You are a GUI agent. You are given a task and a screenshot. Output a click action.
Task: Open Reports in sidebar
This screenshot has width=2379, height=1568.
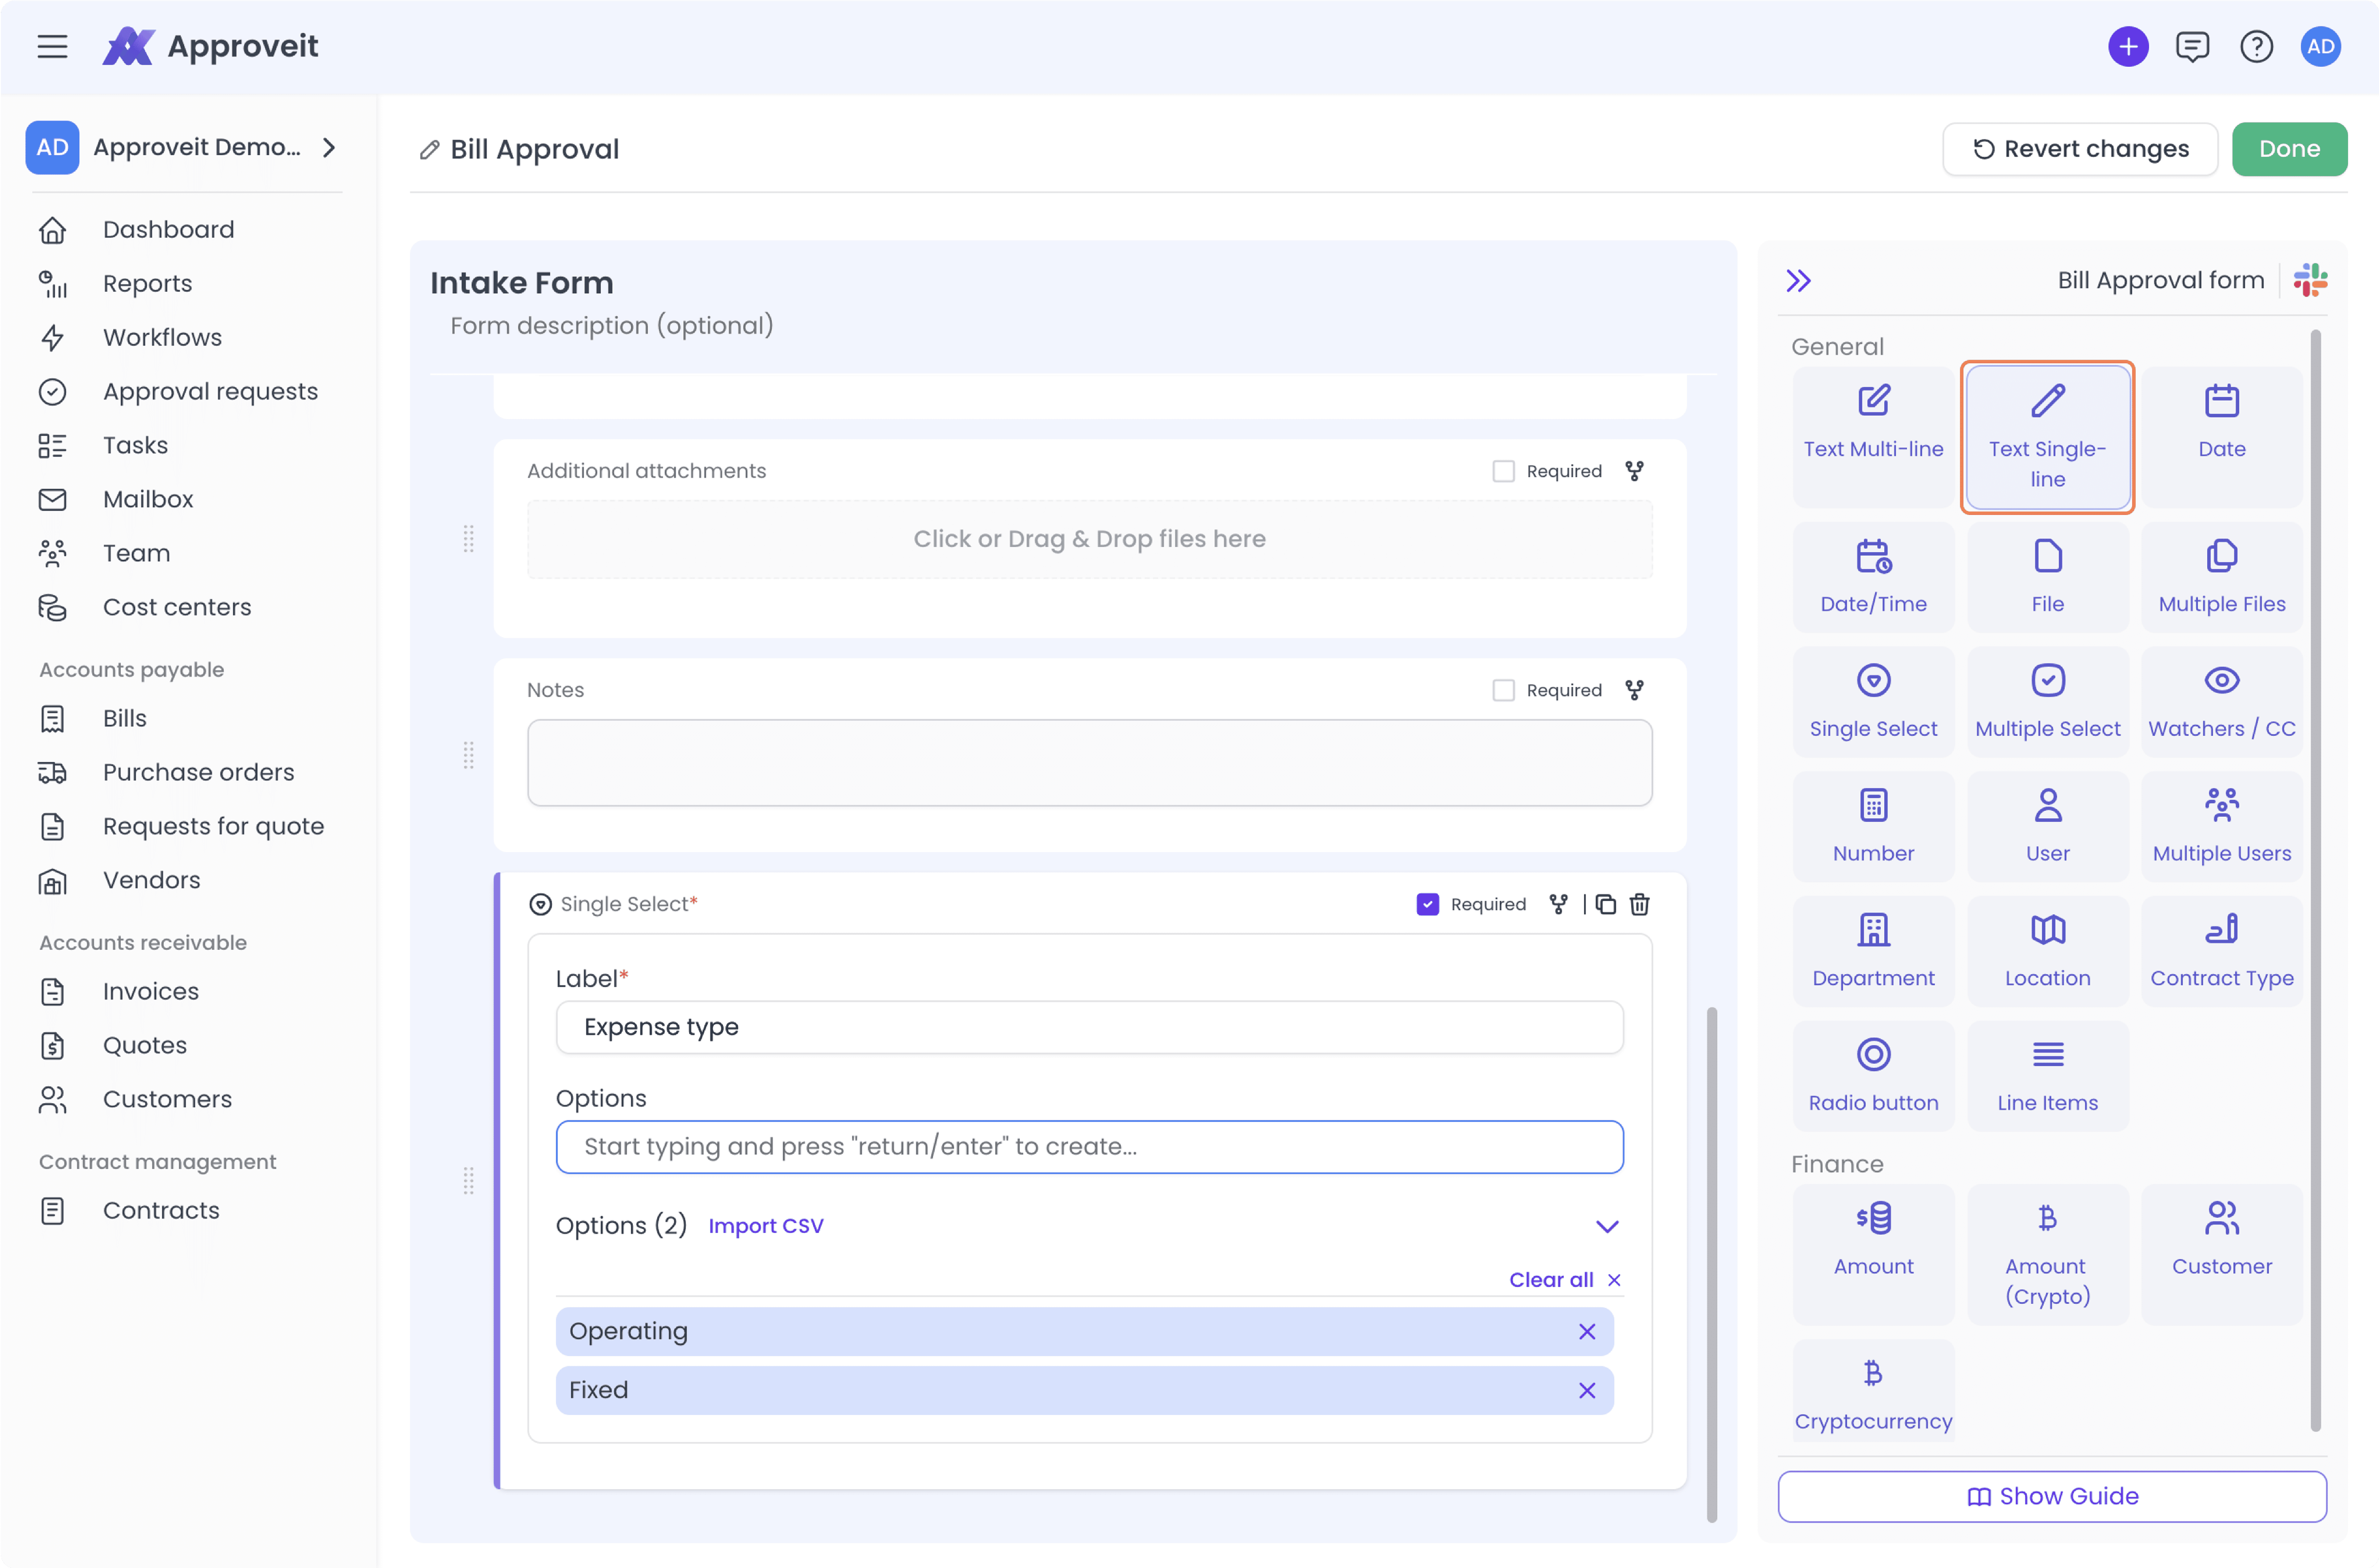click(147, 284)
